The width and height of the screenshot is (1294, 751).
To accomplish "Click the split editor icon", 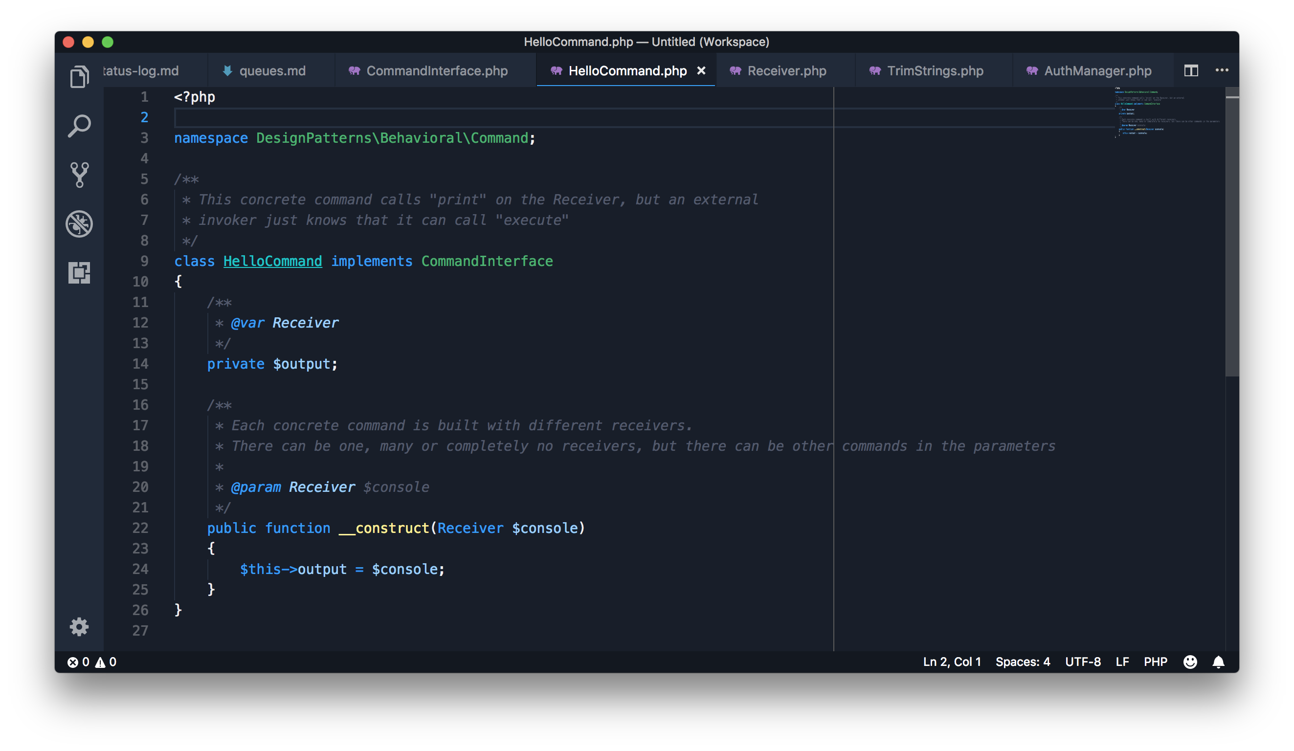I will tap(1191, 70).
